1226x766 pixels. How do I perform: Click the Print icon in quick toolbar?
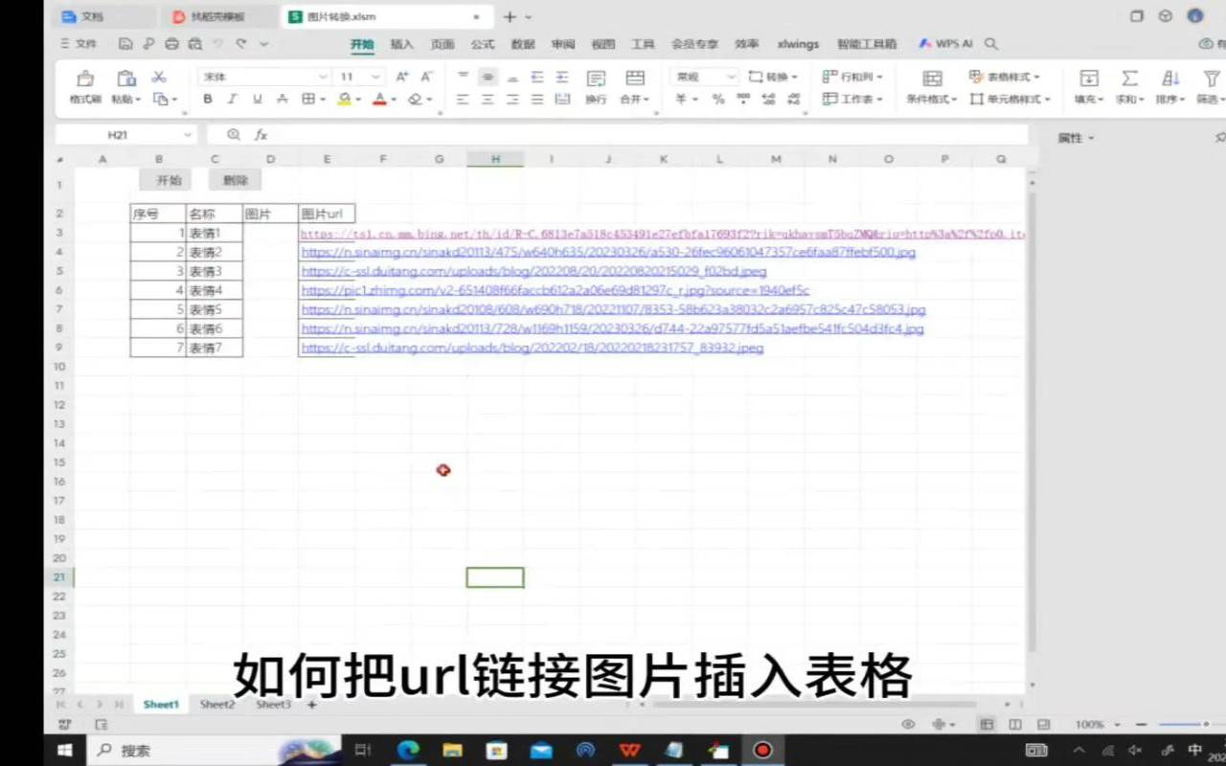(171, 44)
